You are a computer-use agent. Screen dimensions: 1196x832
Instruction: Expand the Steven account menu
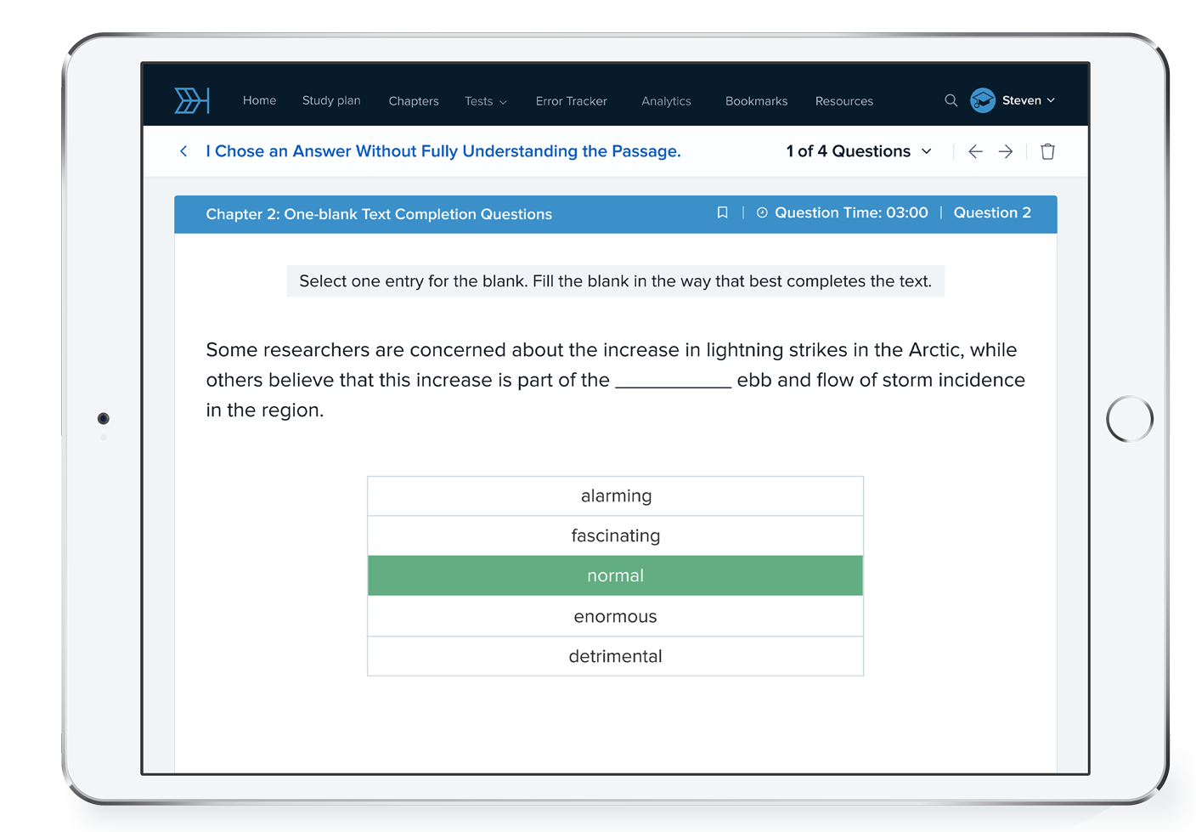pyautogui.click(x=1029, y=100)
